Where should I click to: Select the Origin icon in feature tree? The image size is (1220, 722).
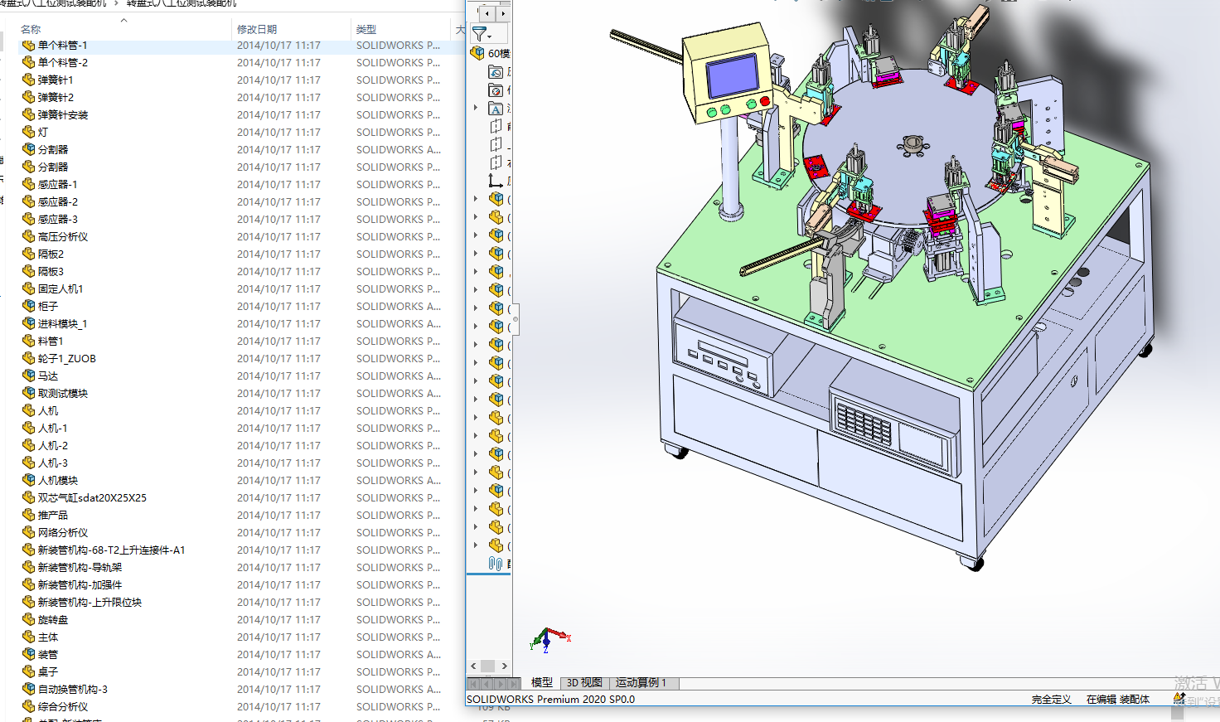tap(496, 181)
